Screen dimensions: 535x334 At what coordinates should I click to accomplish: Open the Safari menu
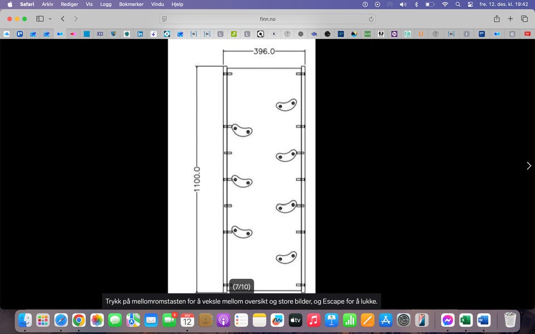[27, 4]
